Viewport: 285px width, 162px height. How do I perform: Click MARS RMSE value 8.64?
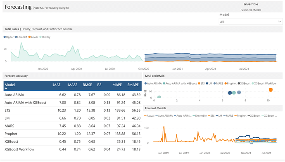[92, 126]
